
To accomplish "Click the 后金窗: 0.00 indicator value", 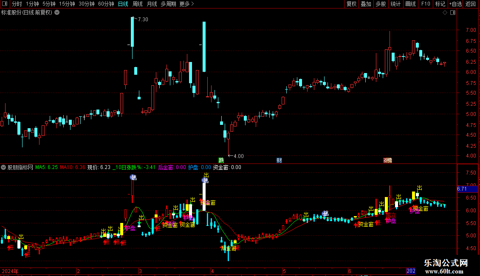I will pyautogui.click(x=172, y=167).
